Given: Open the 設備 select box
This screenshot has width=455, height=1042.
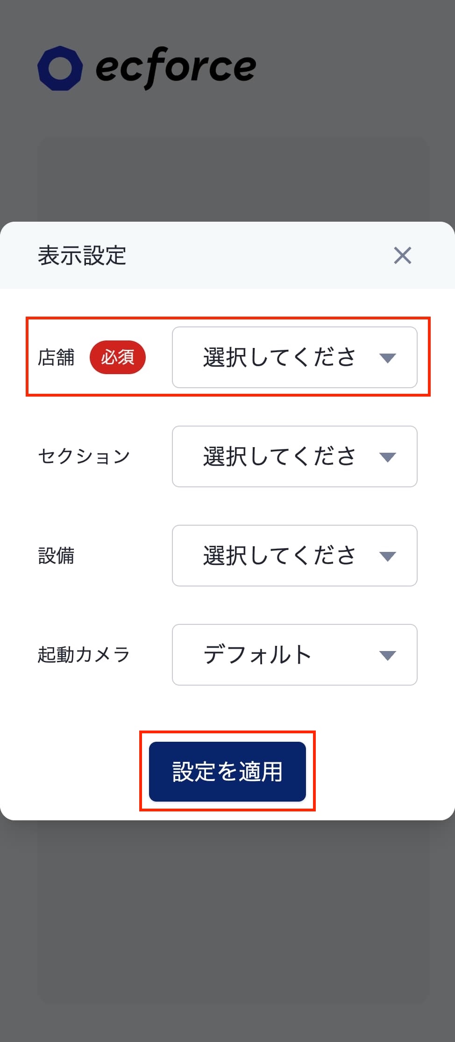Looking at the screenshot, I should tap(295, 556).
